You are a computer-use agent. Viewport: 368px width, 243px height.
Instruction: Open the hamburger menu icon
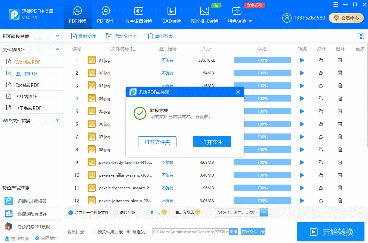(336, 4)
